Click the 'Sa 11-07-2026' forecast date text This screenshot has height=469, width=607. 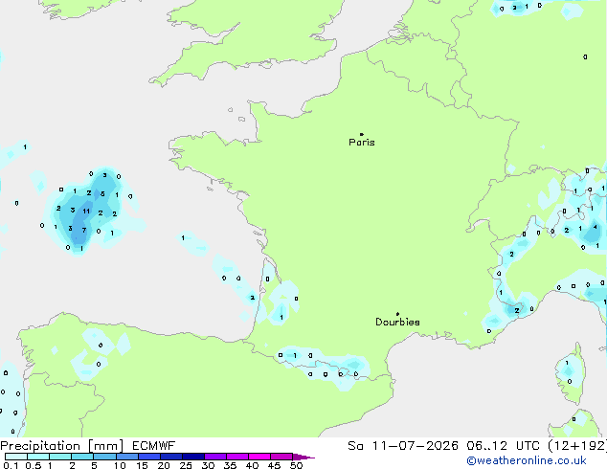403,446
